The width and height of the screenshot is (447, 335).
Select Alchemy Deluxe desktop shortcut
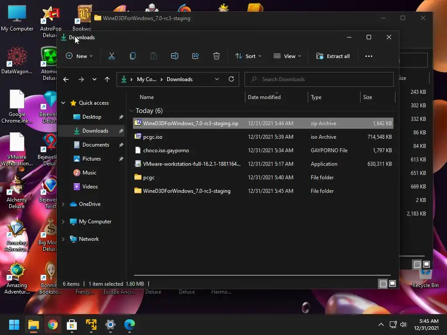tap(17, 192)
